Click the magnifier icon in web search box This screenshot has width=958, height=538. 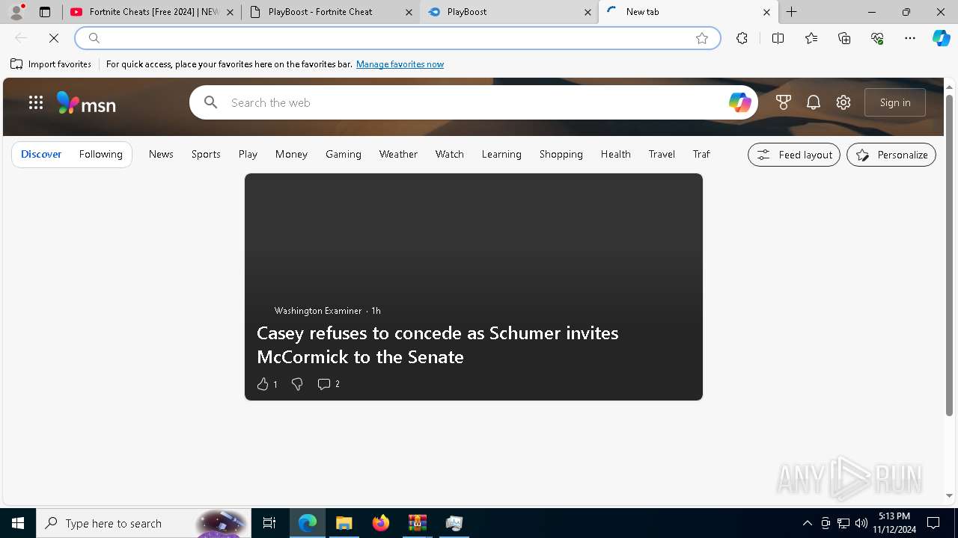coord(211,102)
